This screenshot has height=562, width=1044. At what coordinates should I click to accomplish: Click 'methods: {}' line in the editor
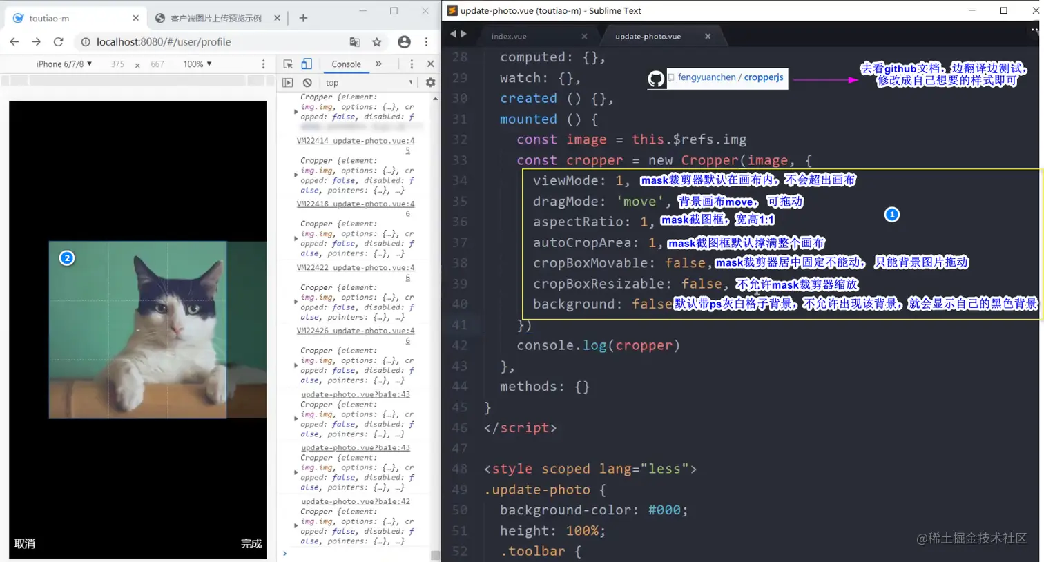point(545,387)
